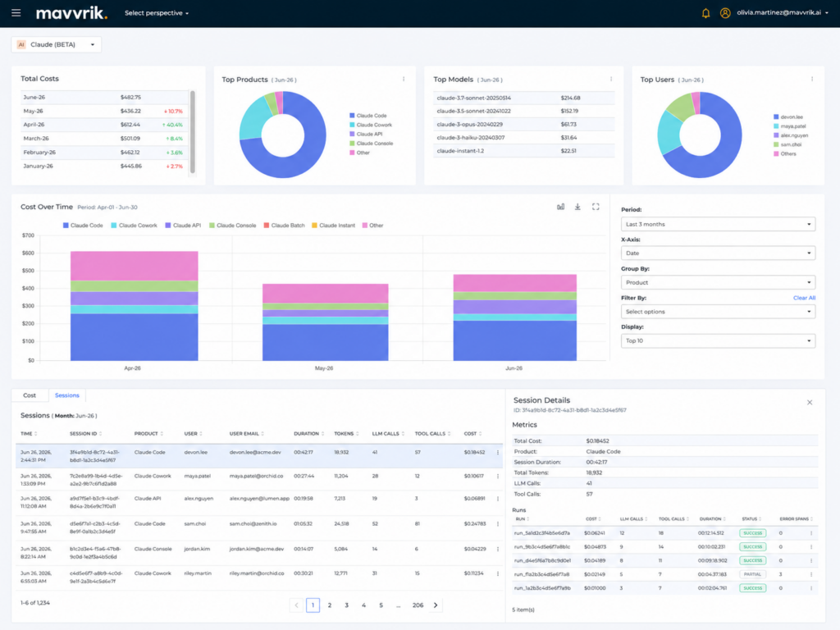The width and height of the screenshot is (840, 630).
Task: Toggle Claude Batch series in chart legend
Action: 284,226
